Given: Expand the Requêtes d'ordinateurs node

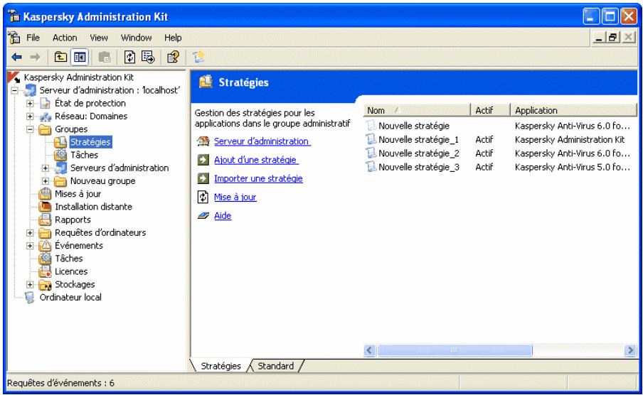Looking at the screenshot, I should pos(30,233).
